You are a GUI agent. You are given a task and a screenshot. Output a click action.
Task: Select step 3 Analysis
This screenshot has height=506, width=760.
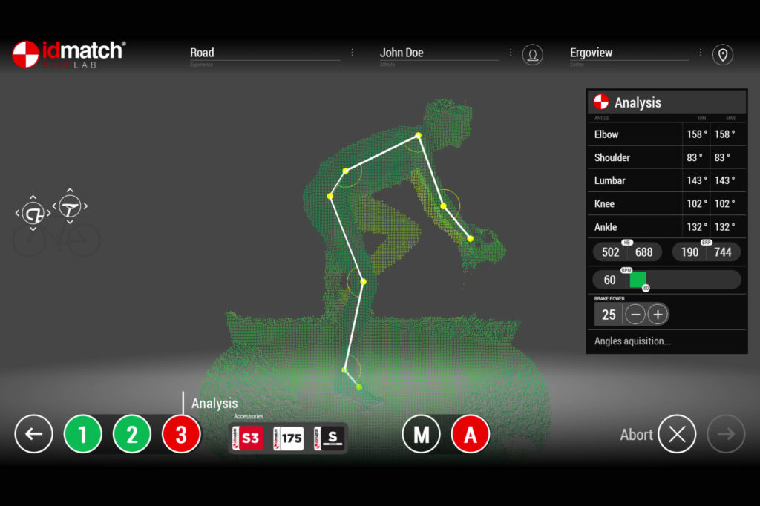[x=181, y=434]
